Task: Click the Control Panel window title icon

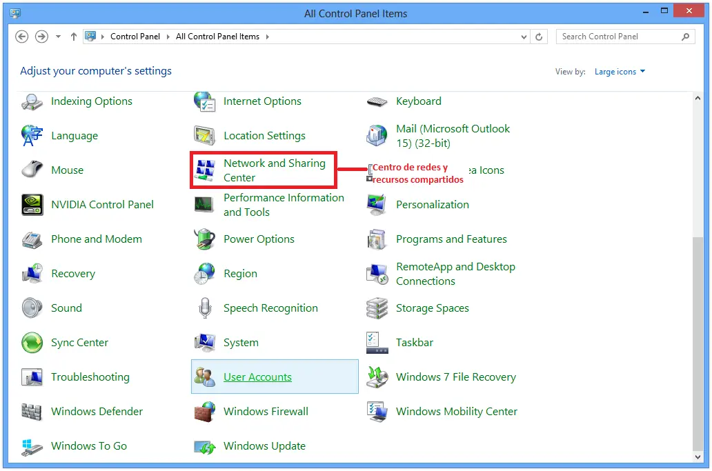Action: point(15,13)
